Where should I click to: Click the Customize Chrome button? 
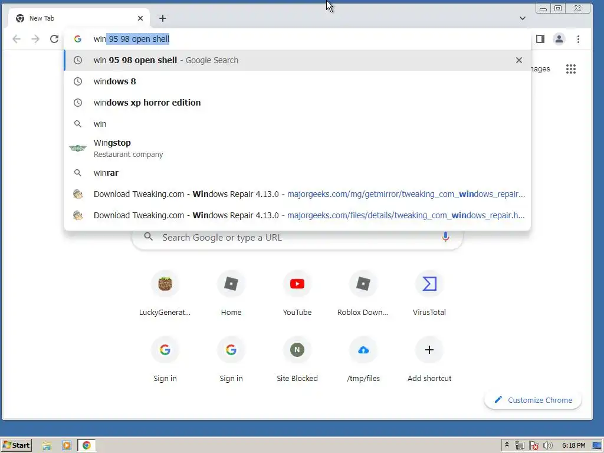point(533,400)
